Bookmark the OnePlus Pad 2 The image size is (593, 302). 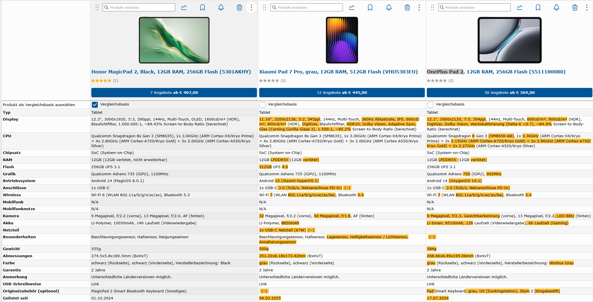(538, 8)
